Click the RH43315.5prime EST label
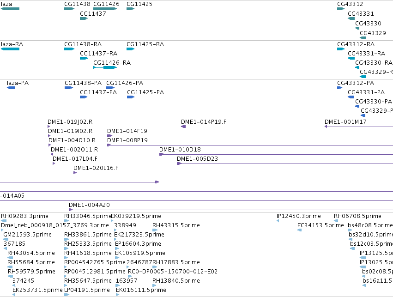 click(x=176, y=225)
